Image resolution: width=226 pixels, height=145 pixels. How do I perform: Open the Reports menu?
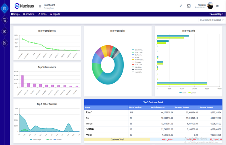[56, 14]
